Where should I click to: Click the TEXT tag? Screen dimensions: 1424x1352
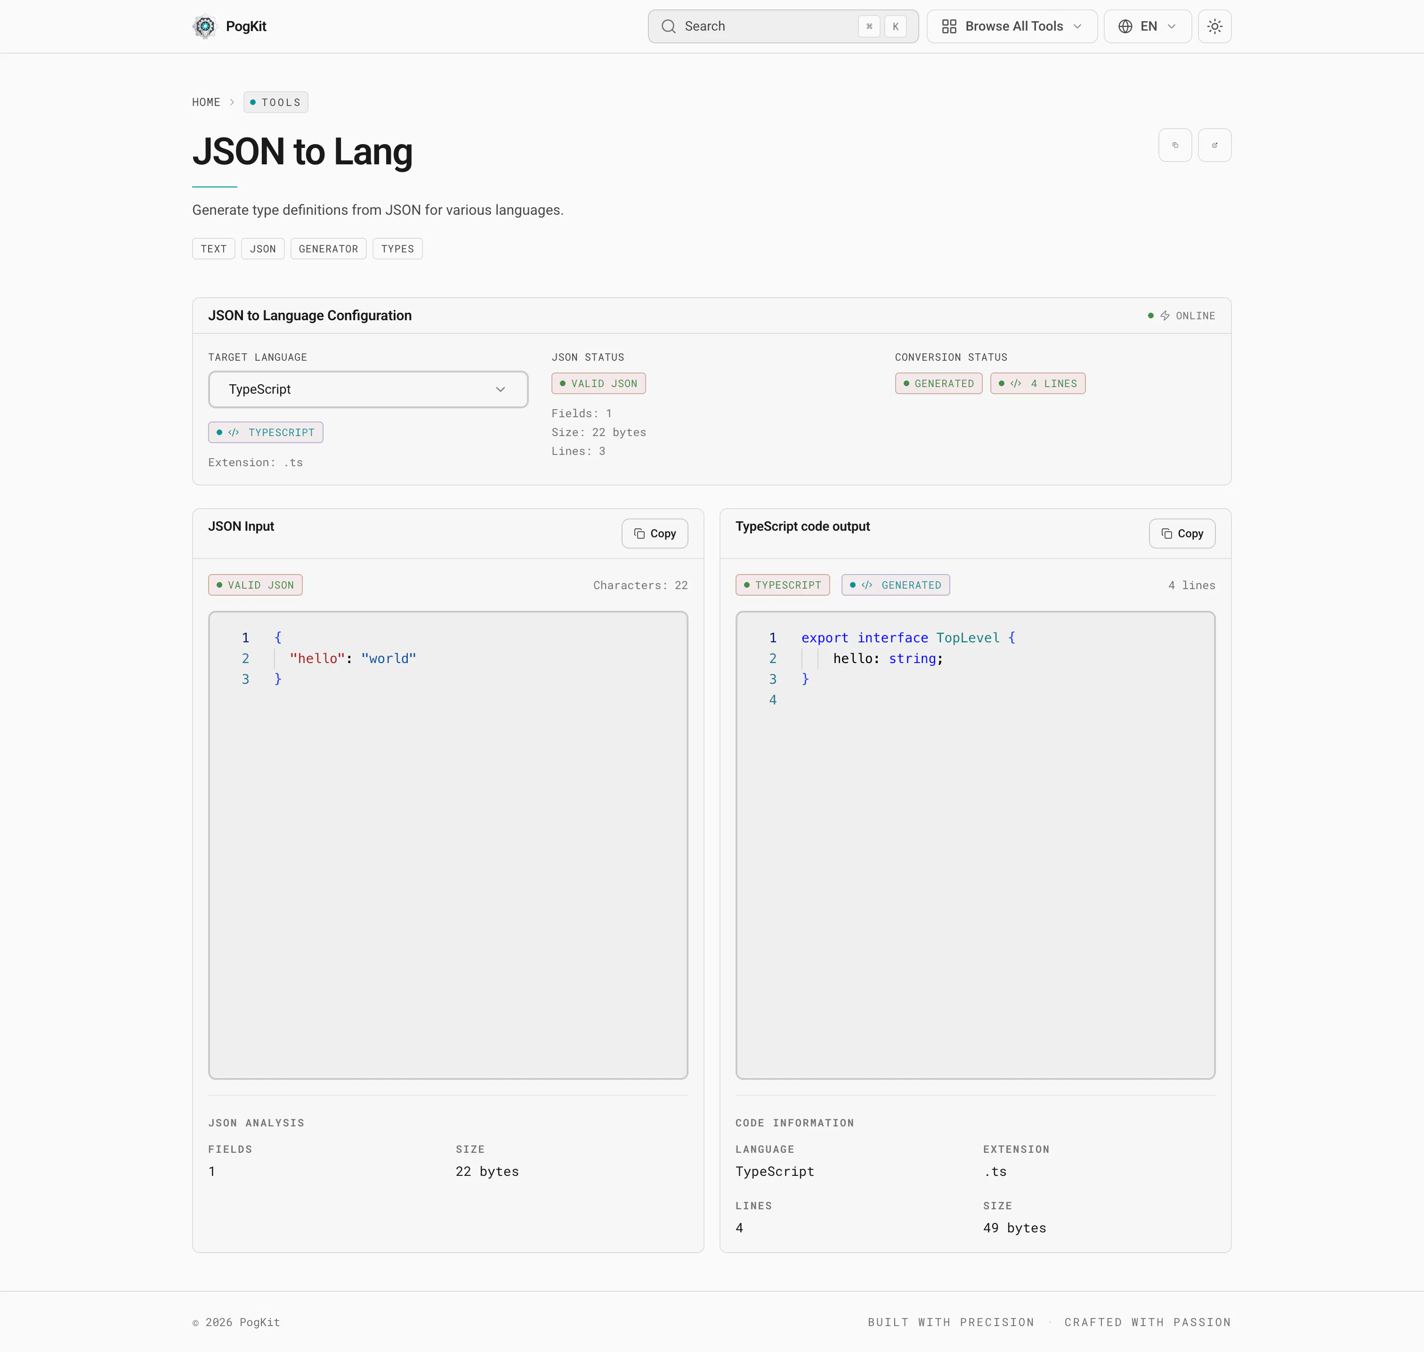pyautogui.click(x=213, y=249)
